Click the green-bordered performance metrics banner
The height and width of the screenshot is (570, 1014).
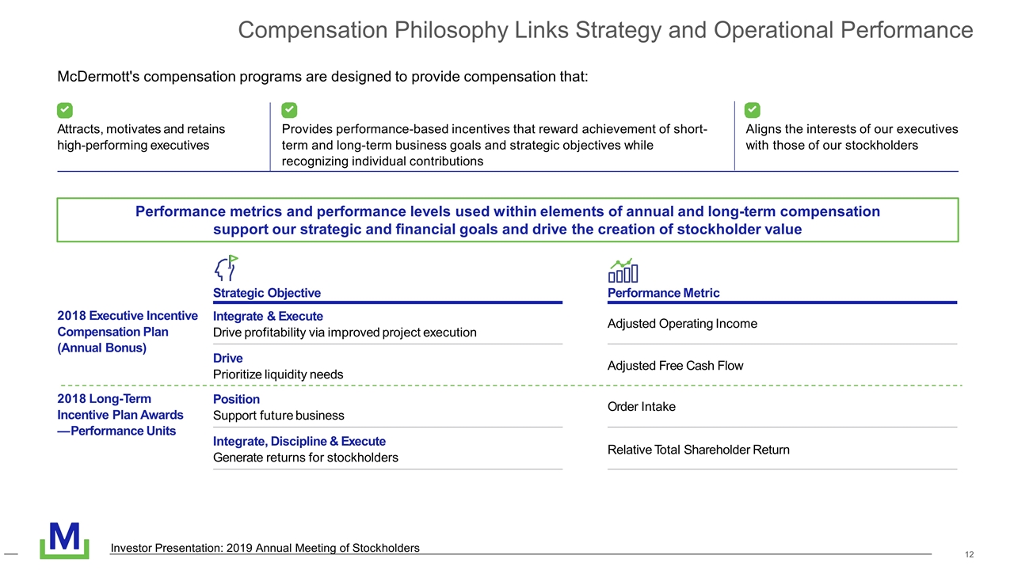(507, 220)
